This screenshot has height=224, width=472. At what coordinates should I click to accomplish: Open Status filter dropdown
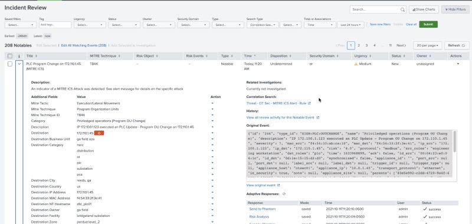(124, 25)
